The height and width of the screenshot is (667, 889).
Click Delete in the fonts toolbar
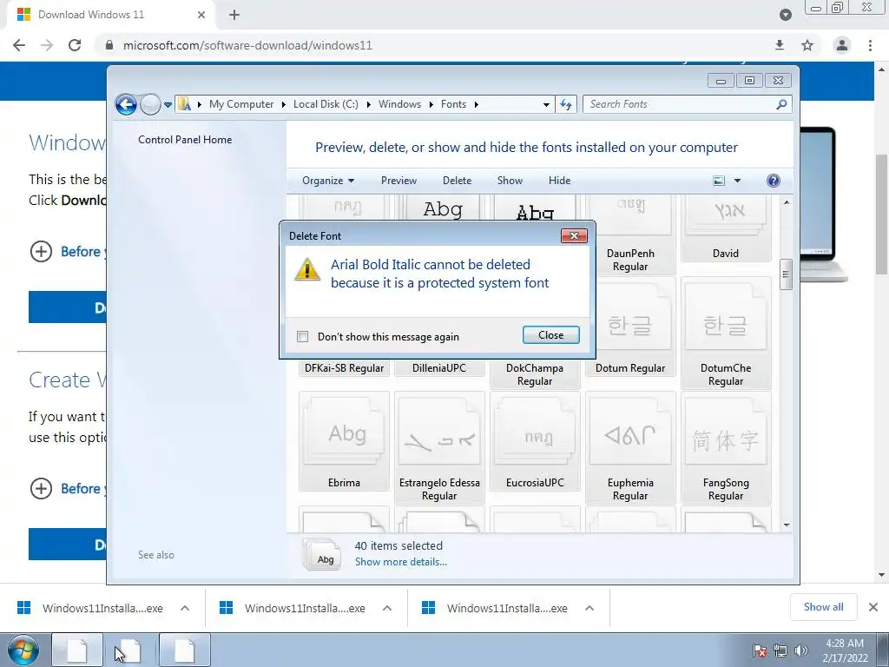[457, 181]
